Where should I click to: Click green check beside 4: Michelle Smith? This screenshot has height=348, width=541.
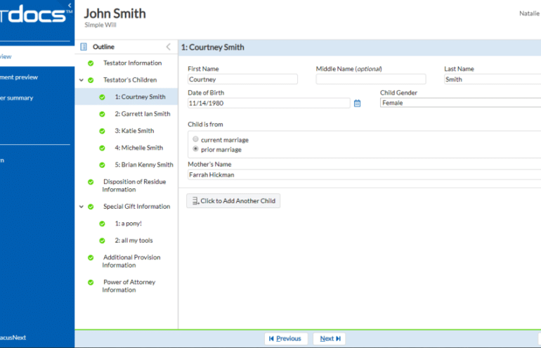(x=102, y=148)
